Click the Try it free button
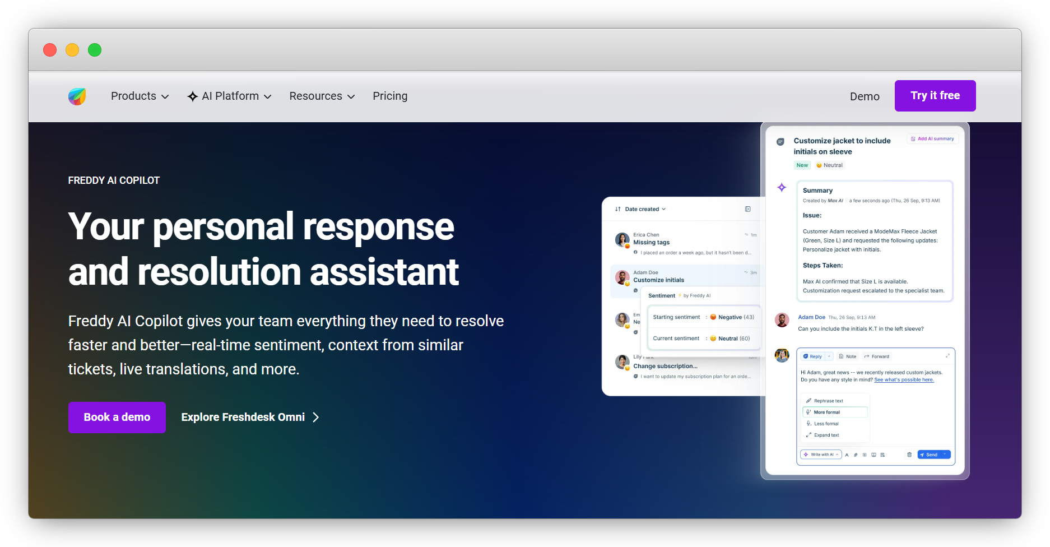This screenshot has height=547, width=1050. (x=935, y=96)
